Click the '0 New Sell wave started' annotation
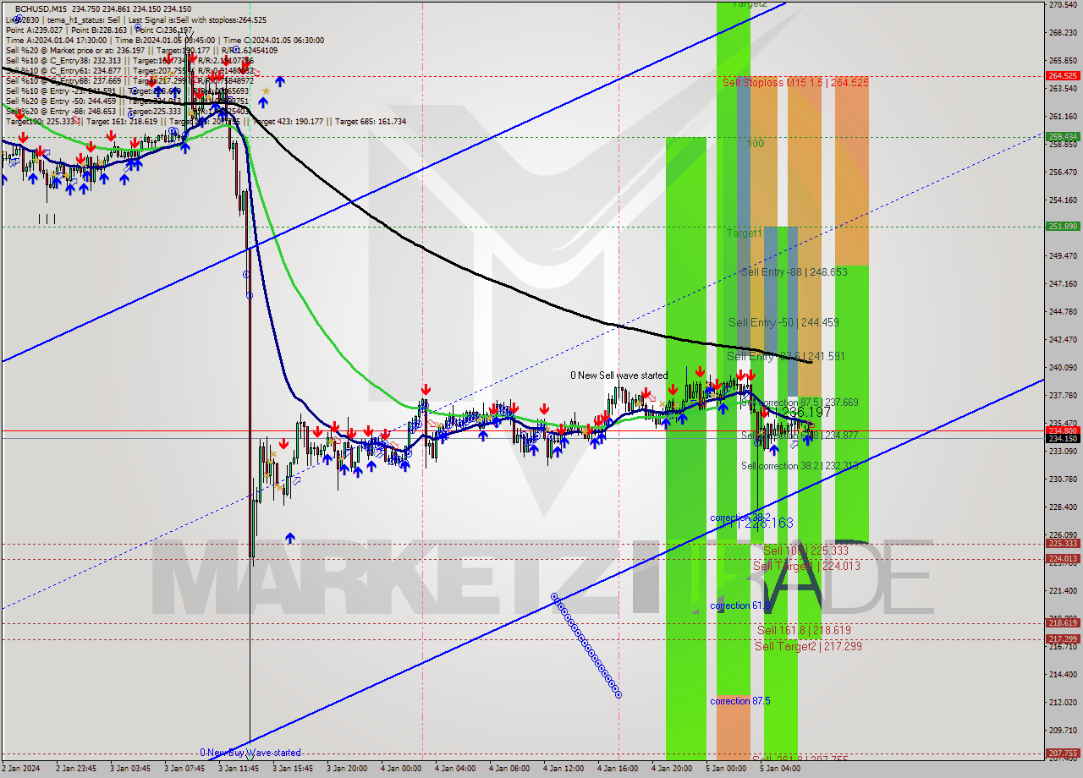Image resolution: width=1083 pixels, height=778 pixels. (618, 375)
